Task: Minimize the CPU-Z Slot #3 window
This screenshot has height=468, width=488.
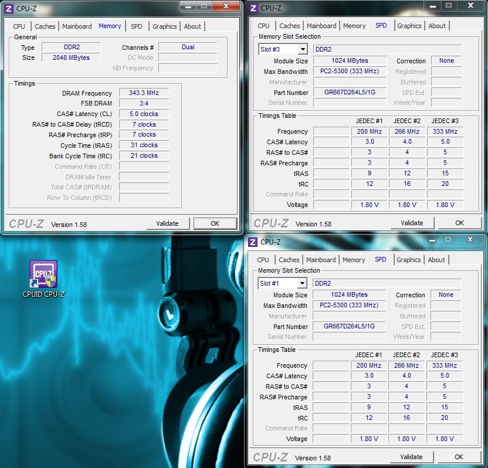Action: coord(433,6)
